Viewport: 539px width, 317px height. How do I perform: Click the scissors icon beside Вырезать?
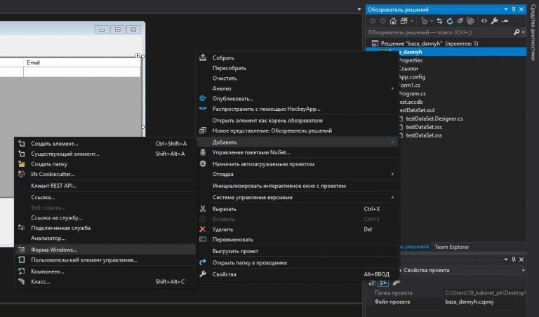click(x=203, y=208)
